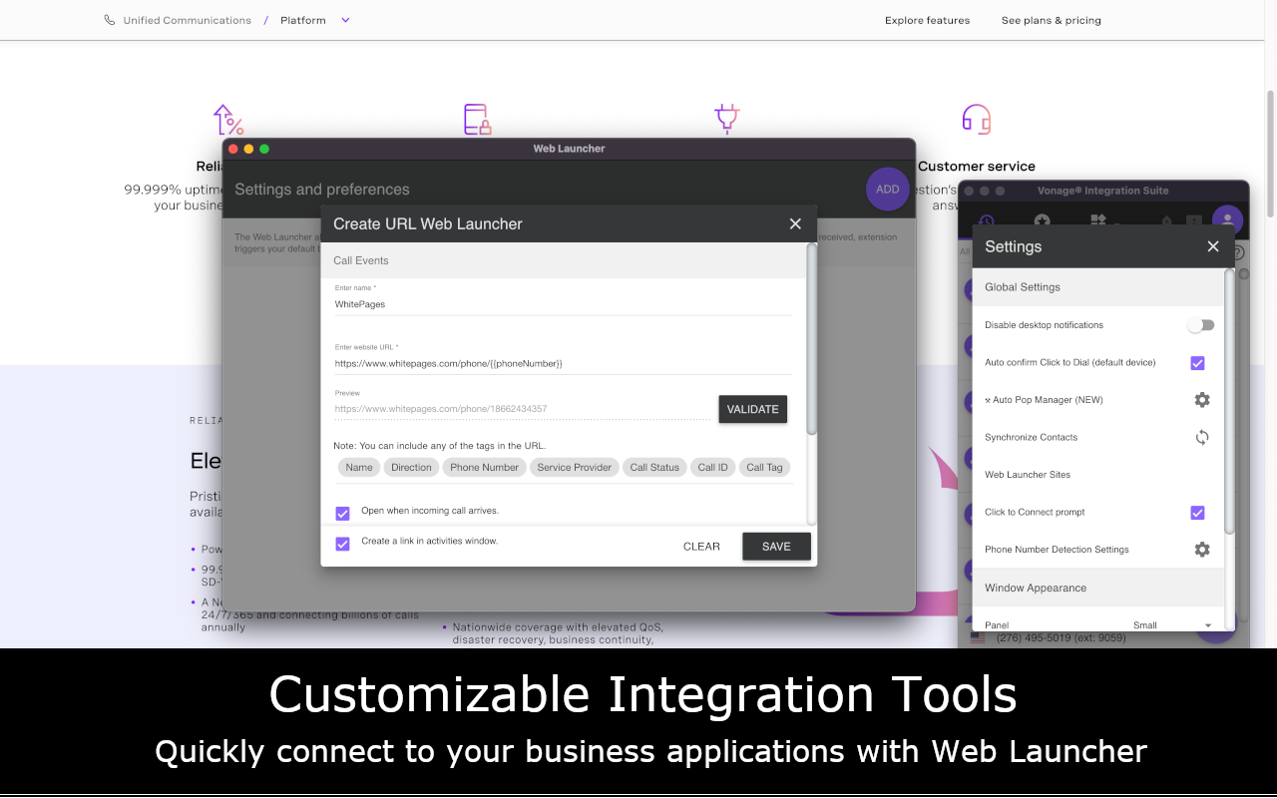Click Window Appearance section header
The image size is (1277, 798).
(x=1097, y=588)
